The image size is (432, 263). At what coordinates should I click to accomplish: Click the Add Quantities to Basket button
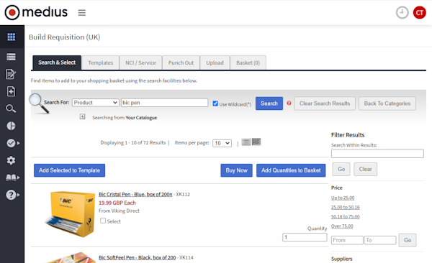tap(291, 170)
